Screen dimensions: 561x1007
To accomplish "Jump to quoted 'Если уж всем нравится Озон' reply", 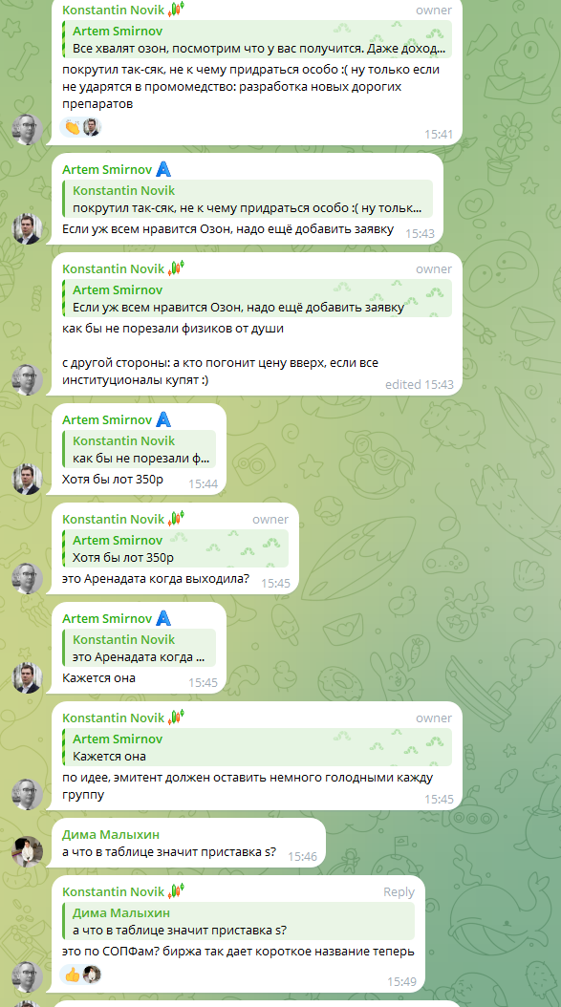I will [x=257, y=299].
